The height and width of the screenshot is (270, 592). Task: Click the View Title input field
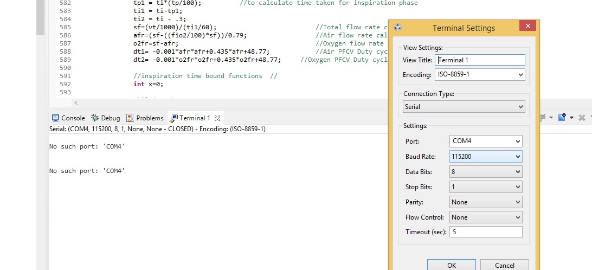[x=480, y=60]
